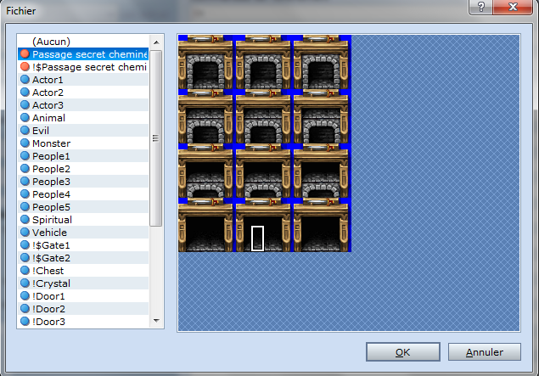Screen dimensions: 539x376
Task: Select People4 in the list
Action: tap(83, 194)
